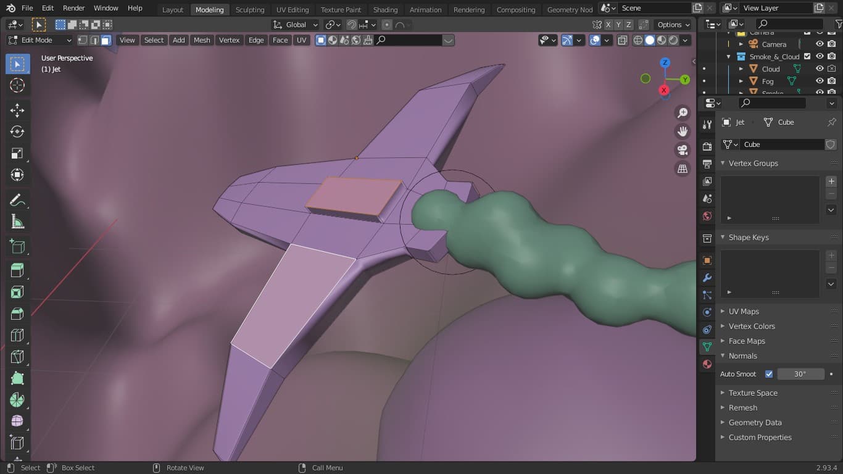
Task: Toggle camera view in viewport
Action: pos(683,151)
